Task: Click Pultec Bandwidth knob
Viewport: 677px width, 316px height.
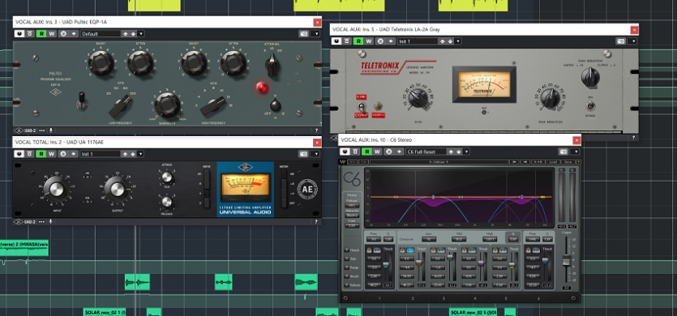Action: (167, 105)
